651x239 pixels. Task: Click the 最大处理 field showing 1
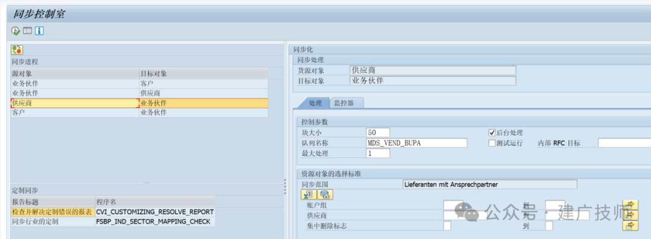[378, 153]
